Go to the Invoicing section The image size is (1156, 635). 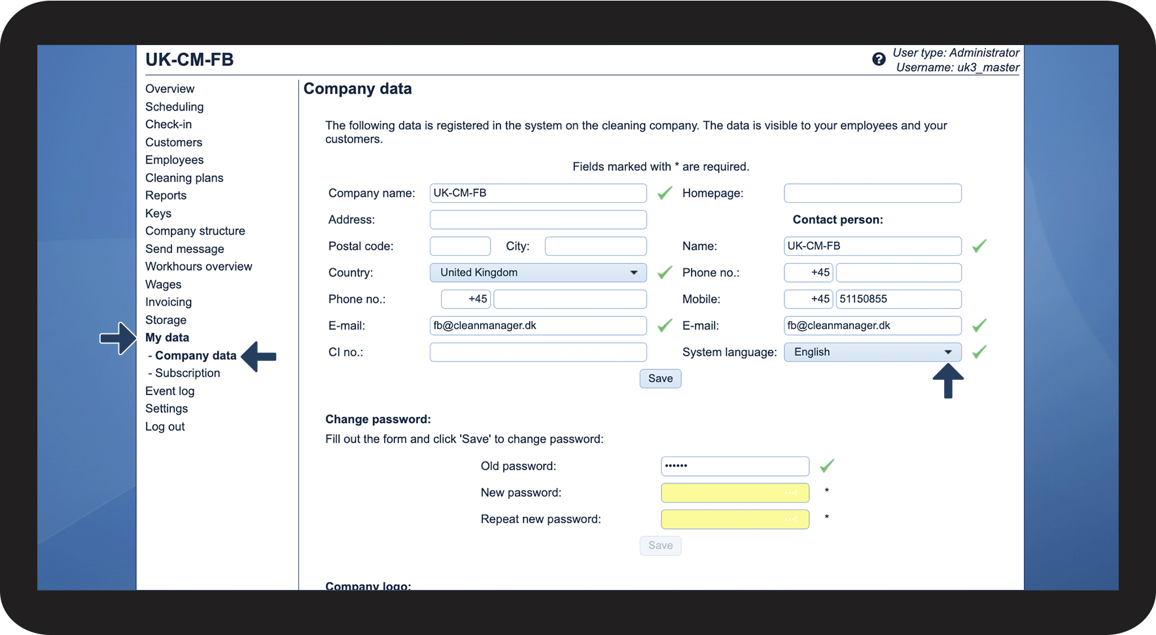168,302
